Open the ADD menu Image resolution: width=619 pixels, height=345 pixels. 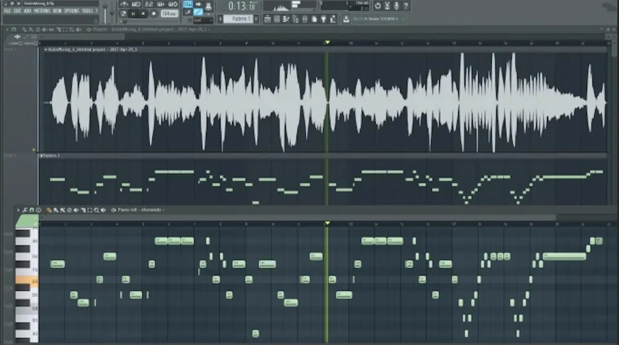pyautogui.click(x=27, y=11)
